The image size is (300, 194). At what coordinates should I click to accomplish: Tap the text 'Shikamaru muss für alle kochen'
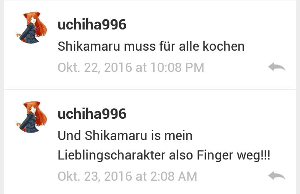pyautogui.click(x=151, y=47)
